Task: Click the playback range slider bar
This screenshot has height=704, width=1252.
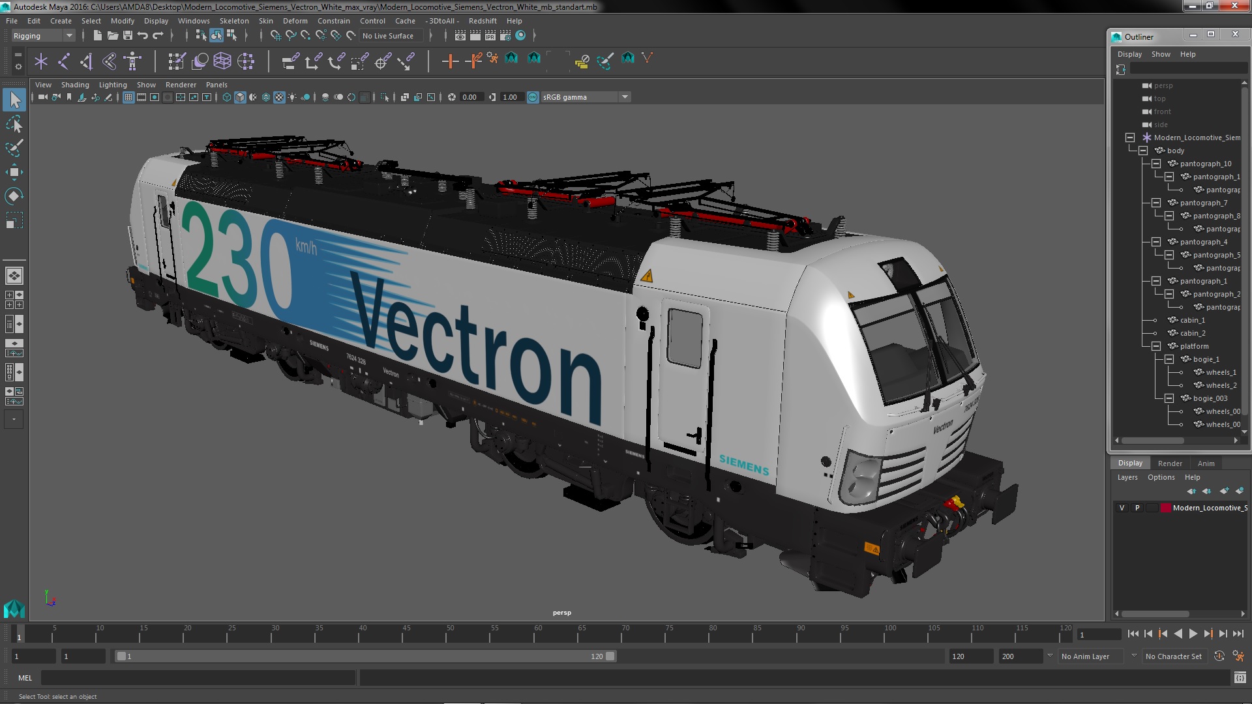Action: point(365,656)
